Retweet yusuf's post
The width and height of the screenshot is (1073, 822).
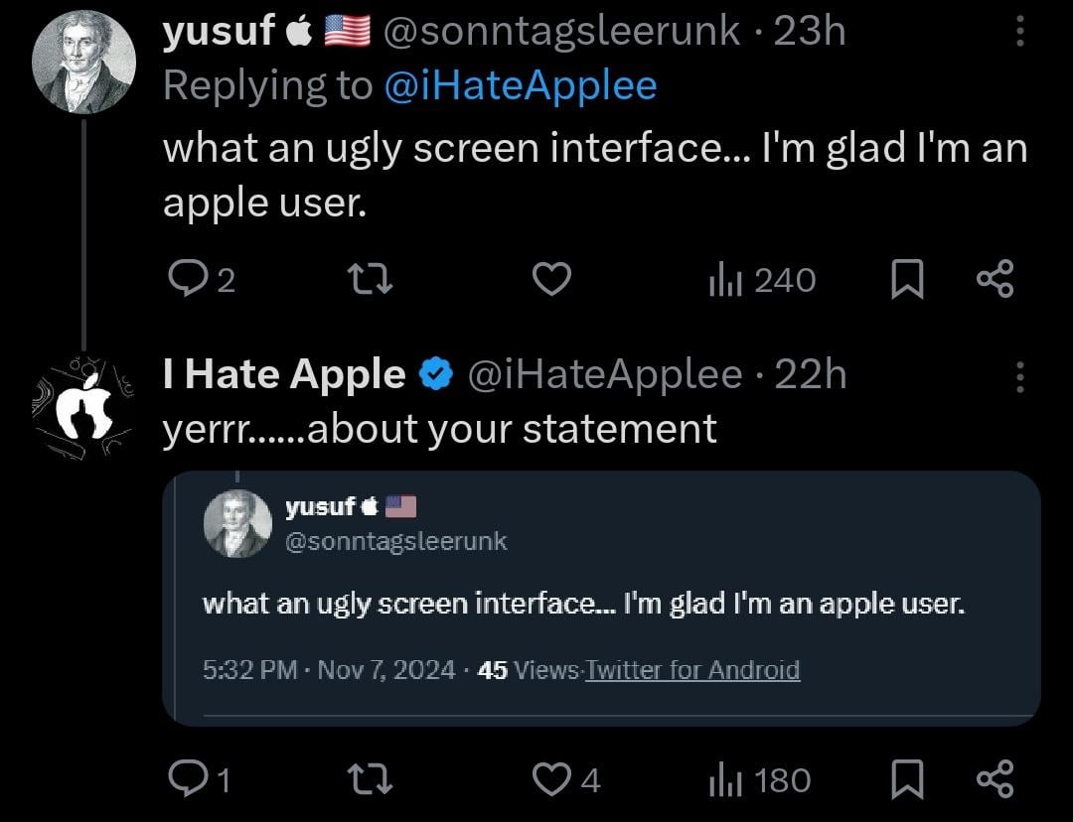372,280
